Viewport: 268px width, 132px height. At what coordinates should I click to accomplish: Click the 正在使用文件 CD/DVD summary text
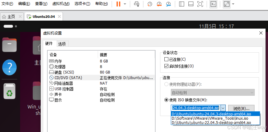(127, 78)
